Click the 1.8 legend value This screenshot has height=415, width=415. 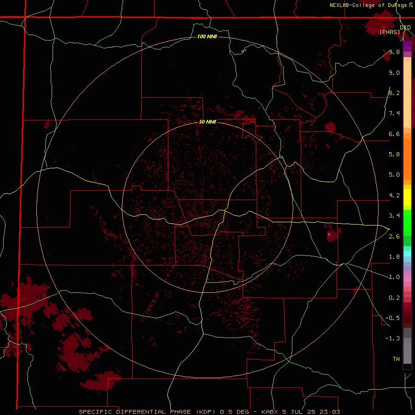(394, 257)
